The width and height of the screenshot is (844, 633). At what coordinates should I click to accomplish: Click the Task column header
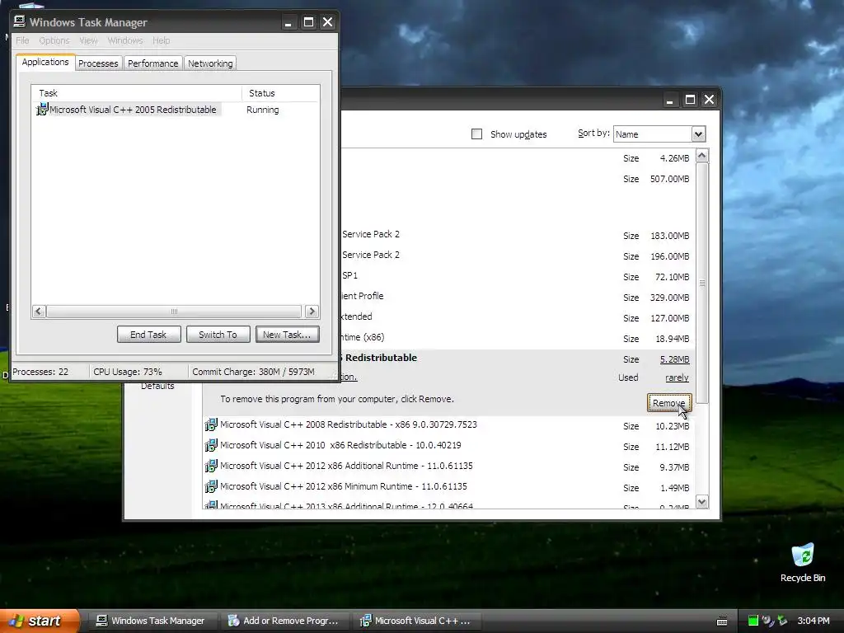tap(136, 93)
